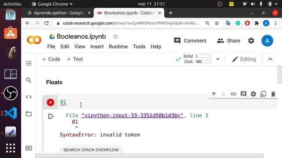
Task: Open table of contents sidebar icon
Action: coord(29,63)
